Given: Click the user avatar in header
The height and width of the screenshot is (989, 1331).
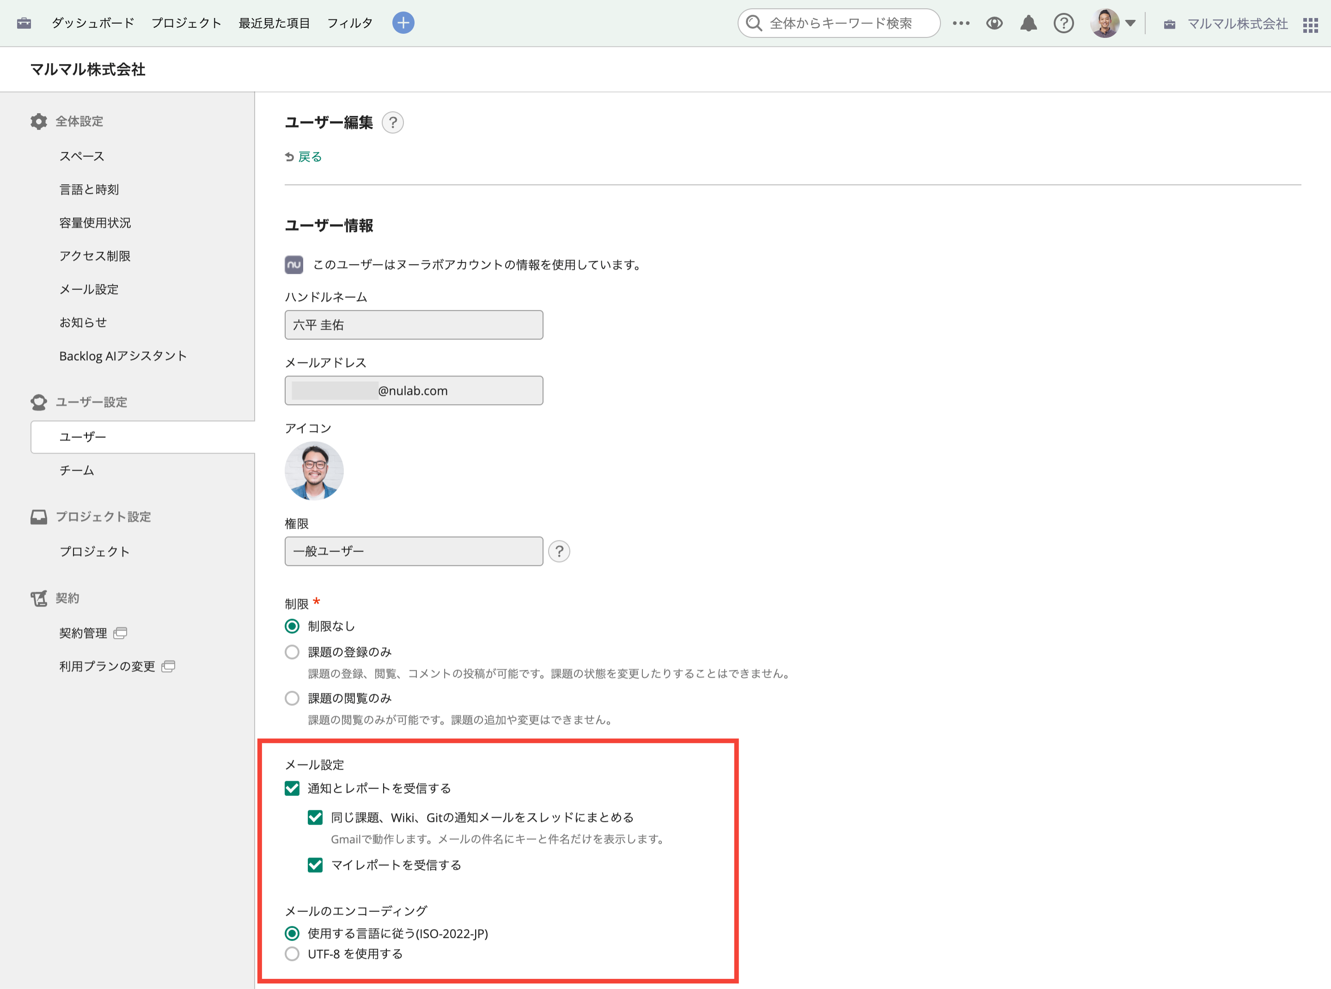Looking at the screenshot, I should (1105, 24).
